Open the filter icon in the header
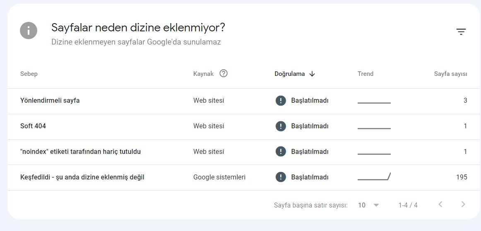Viewport: 481px width, 231px height. [x=461, y=31]
